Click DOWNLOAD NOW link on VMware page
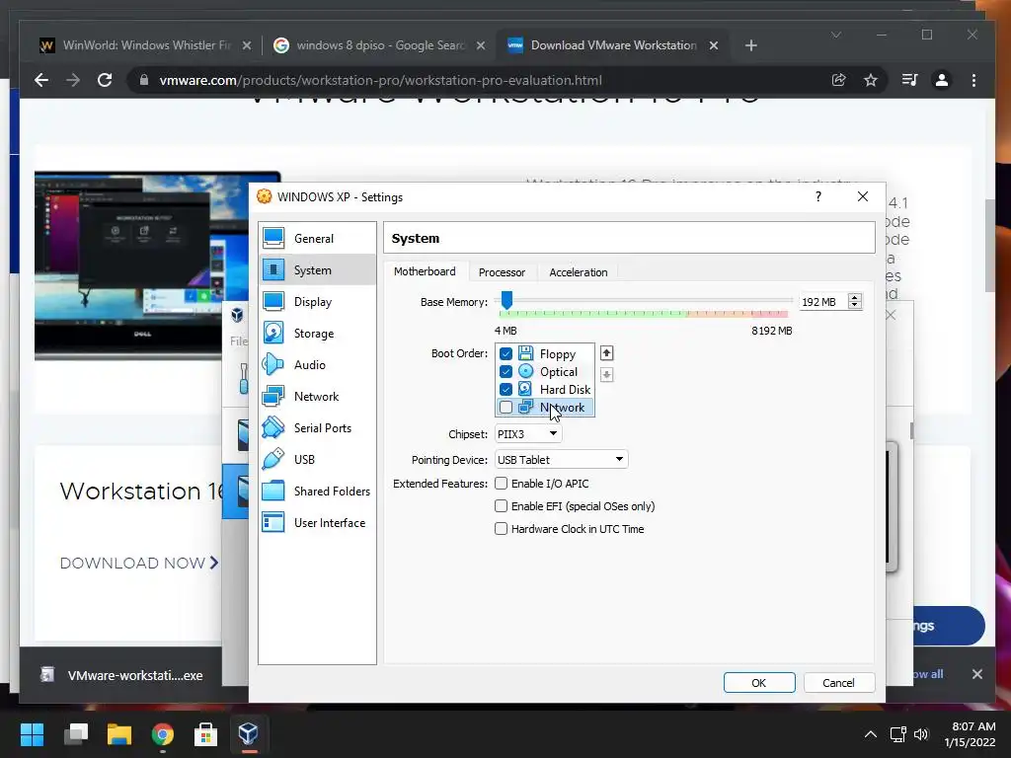 click(139, 564)
